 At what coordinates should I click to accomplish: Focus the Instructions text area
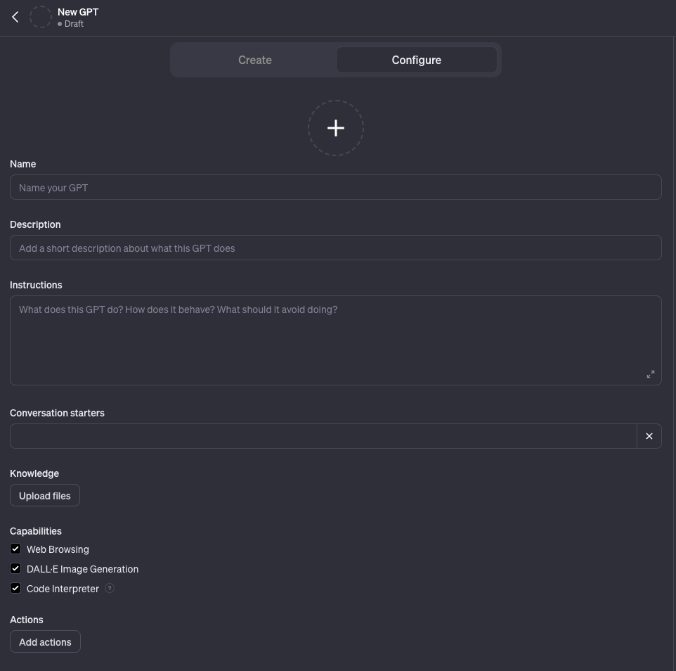coord(336,331)
